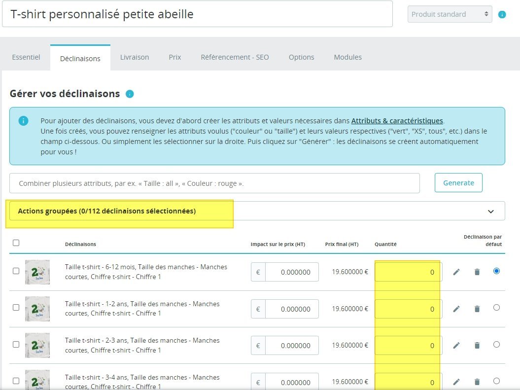The image size is (520, 390).
Task: Open the Référencement - SEO tab
Action: tap(235, 57)
